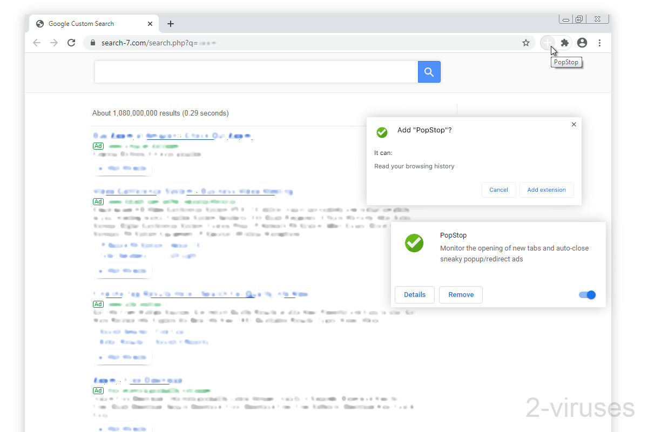Disable the PopStop extension toggle
648x432 pixels.
587,295
